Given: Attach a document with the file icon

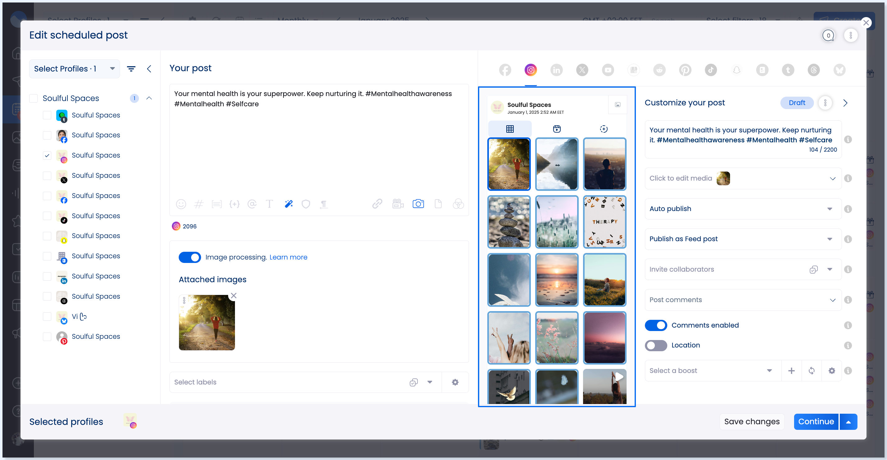Looking at the screenshot, I should [438, 204].
